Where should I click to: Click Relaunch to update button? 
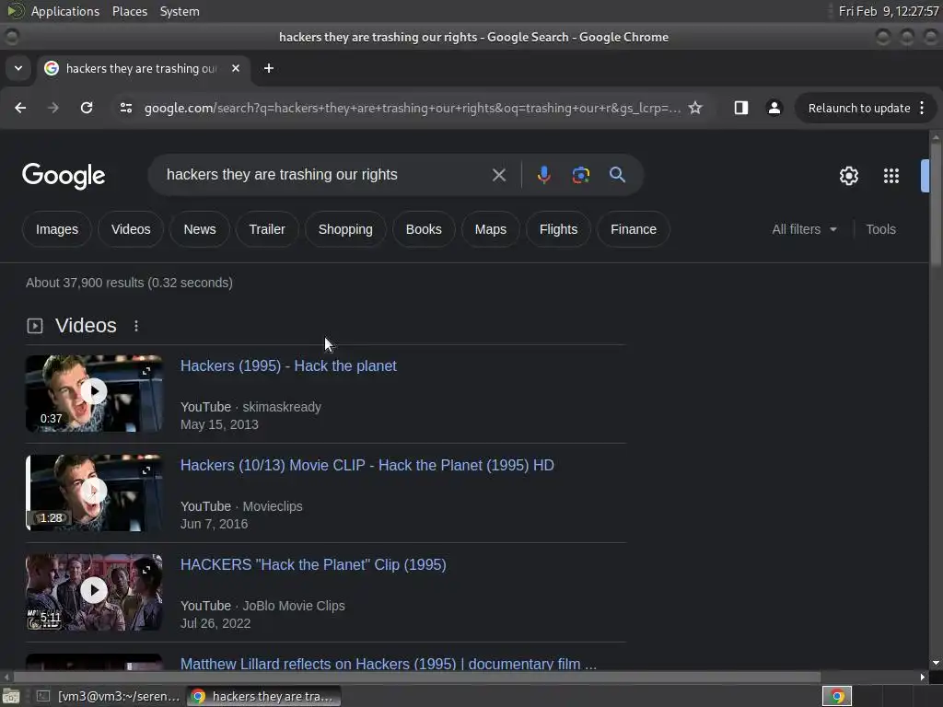click(859, 108)
